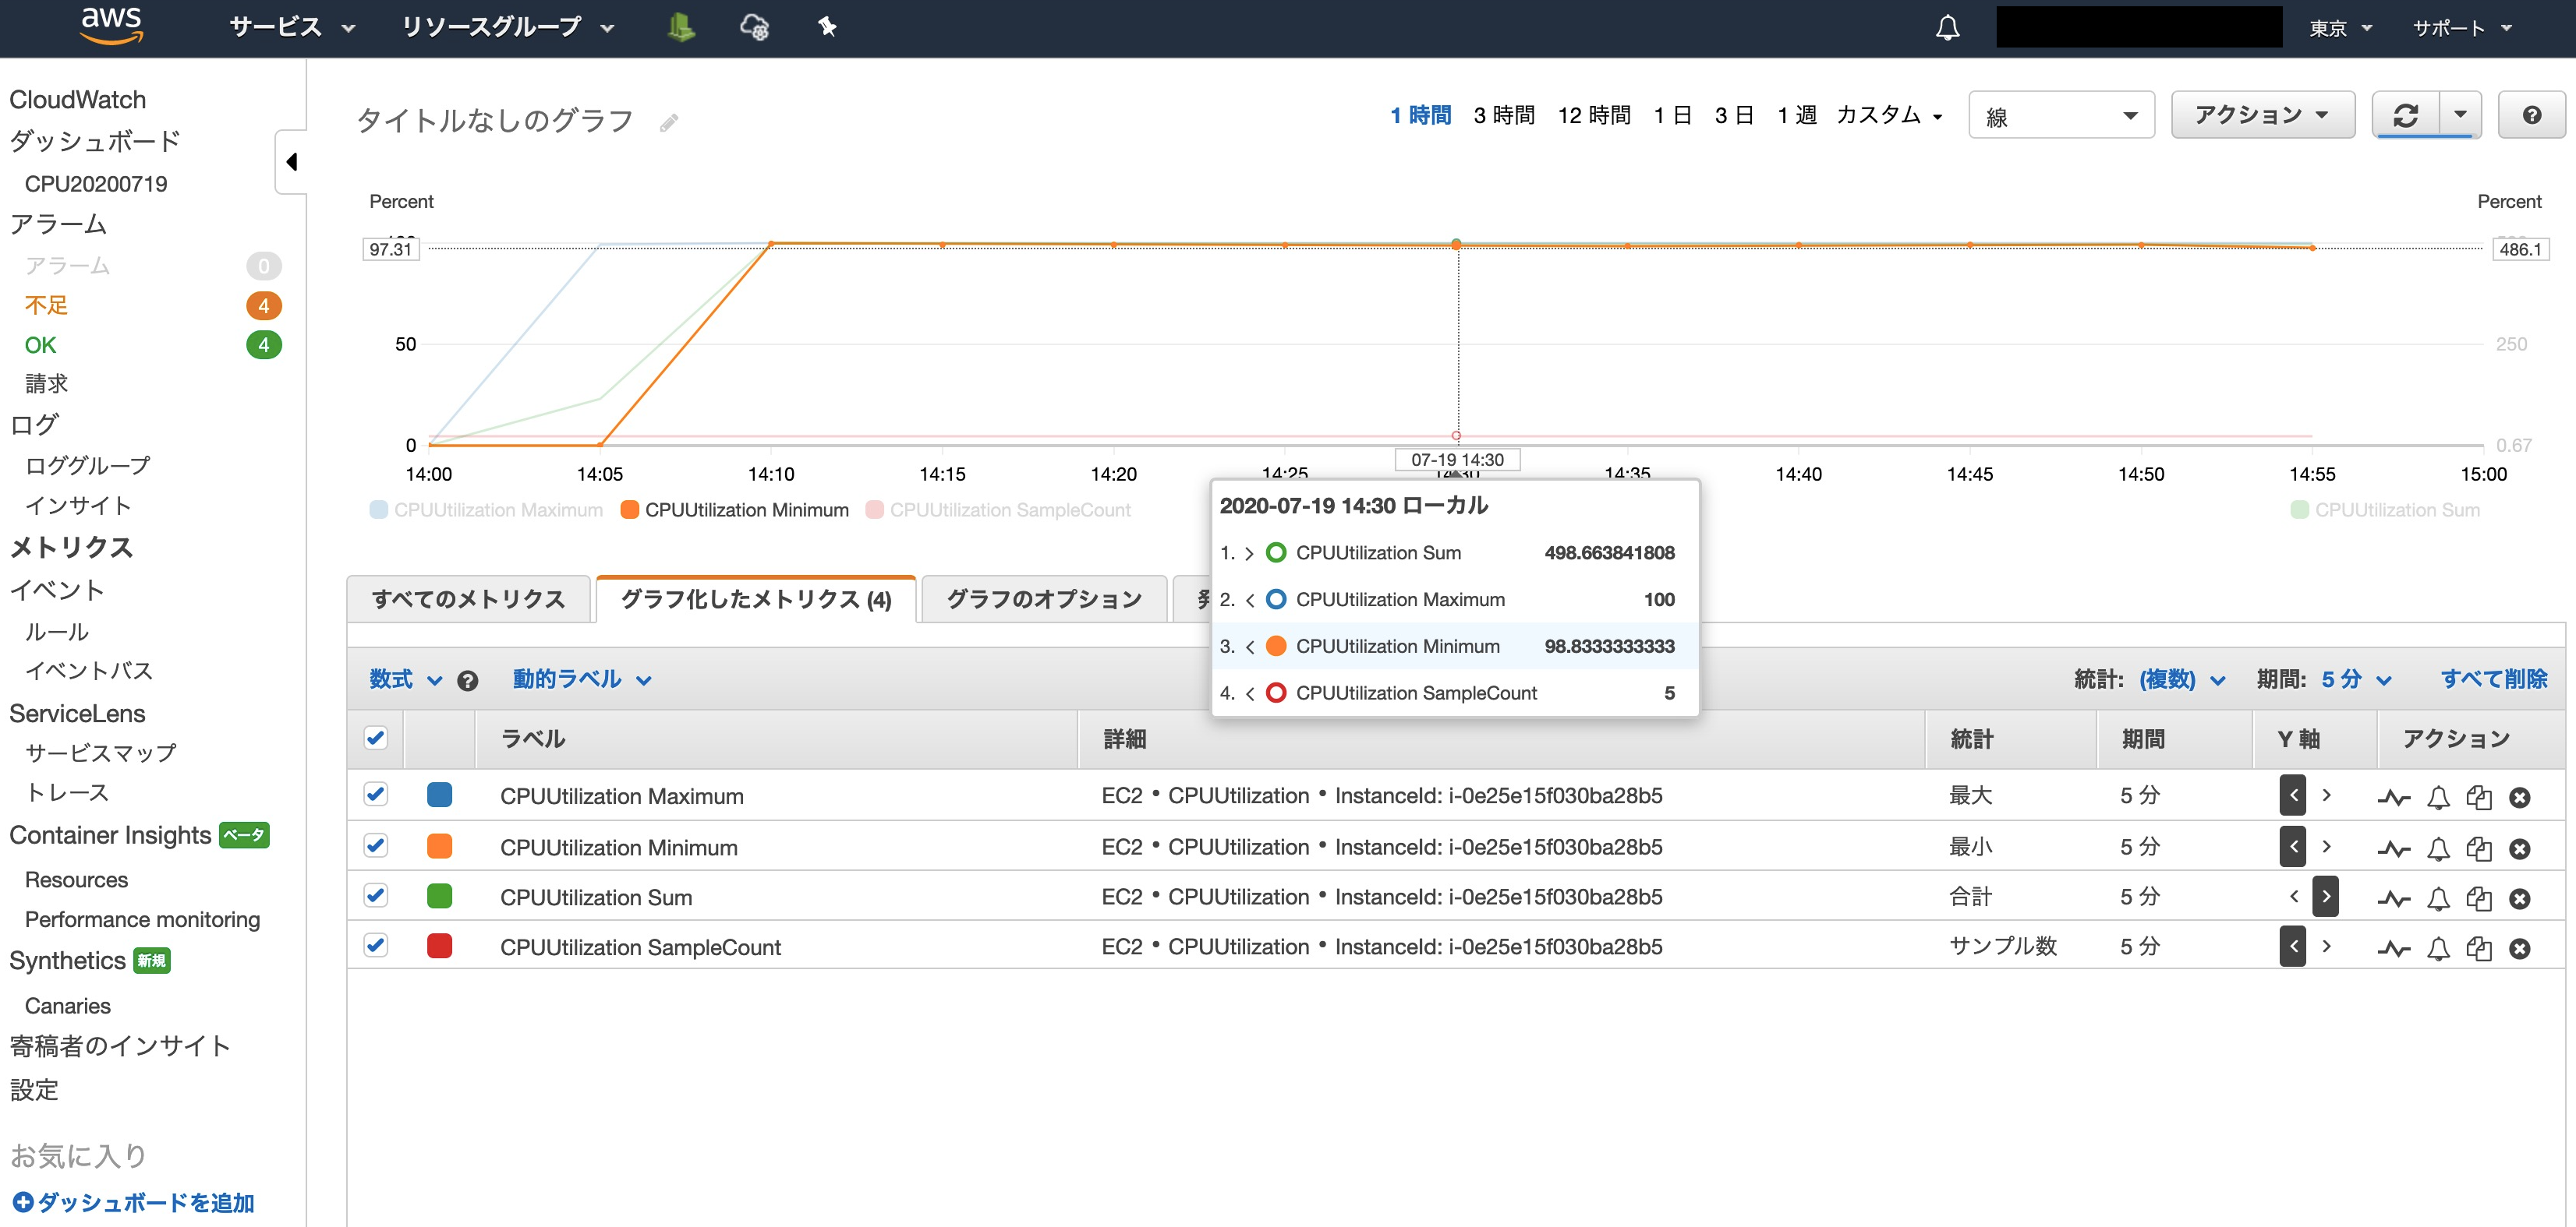Switch to the すべてのメトリクス tab
This screenshot has width=2576, height=1227.
[468, 600]
